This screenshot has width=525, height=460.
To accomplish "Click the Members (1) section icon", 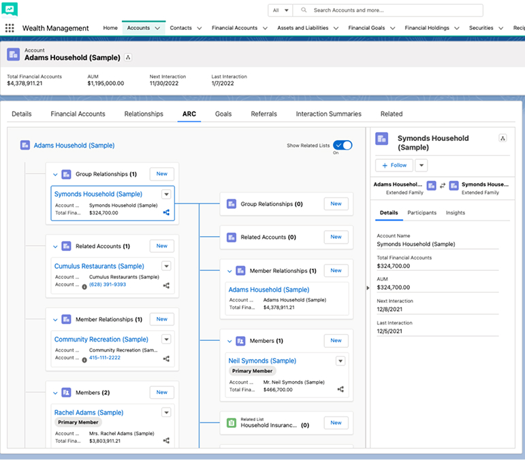I will (240, 341).
